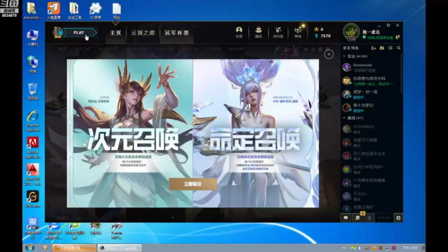Open the 网址 file on desktop
Screen dimensions: 448x252
tap(116, 11)
